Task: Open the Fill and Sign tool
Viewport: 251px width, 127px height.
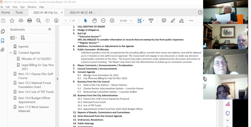Action: pos(181,21)
